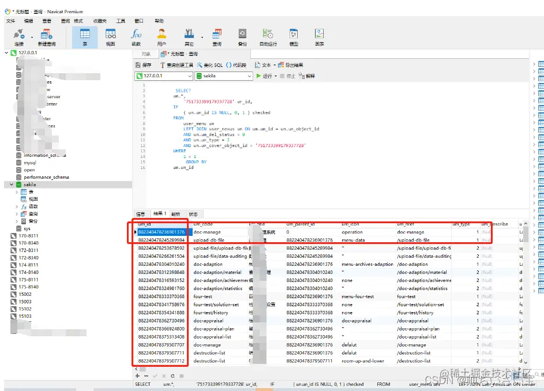Click the upload-db-file cell in um_code
The image size is (544, 391).
tap(209, 240)
